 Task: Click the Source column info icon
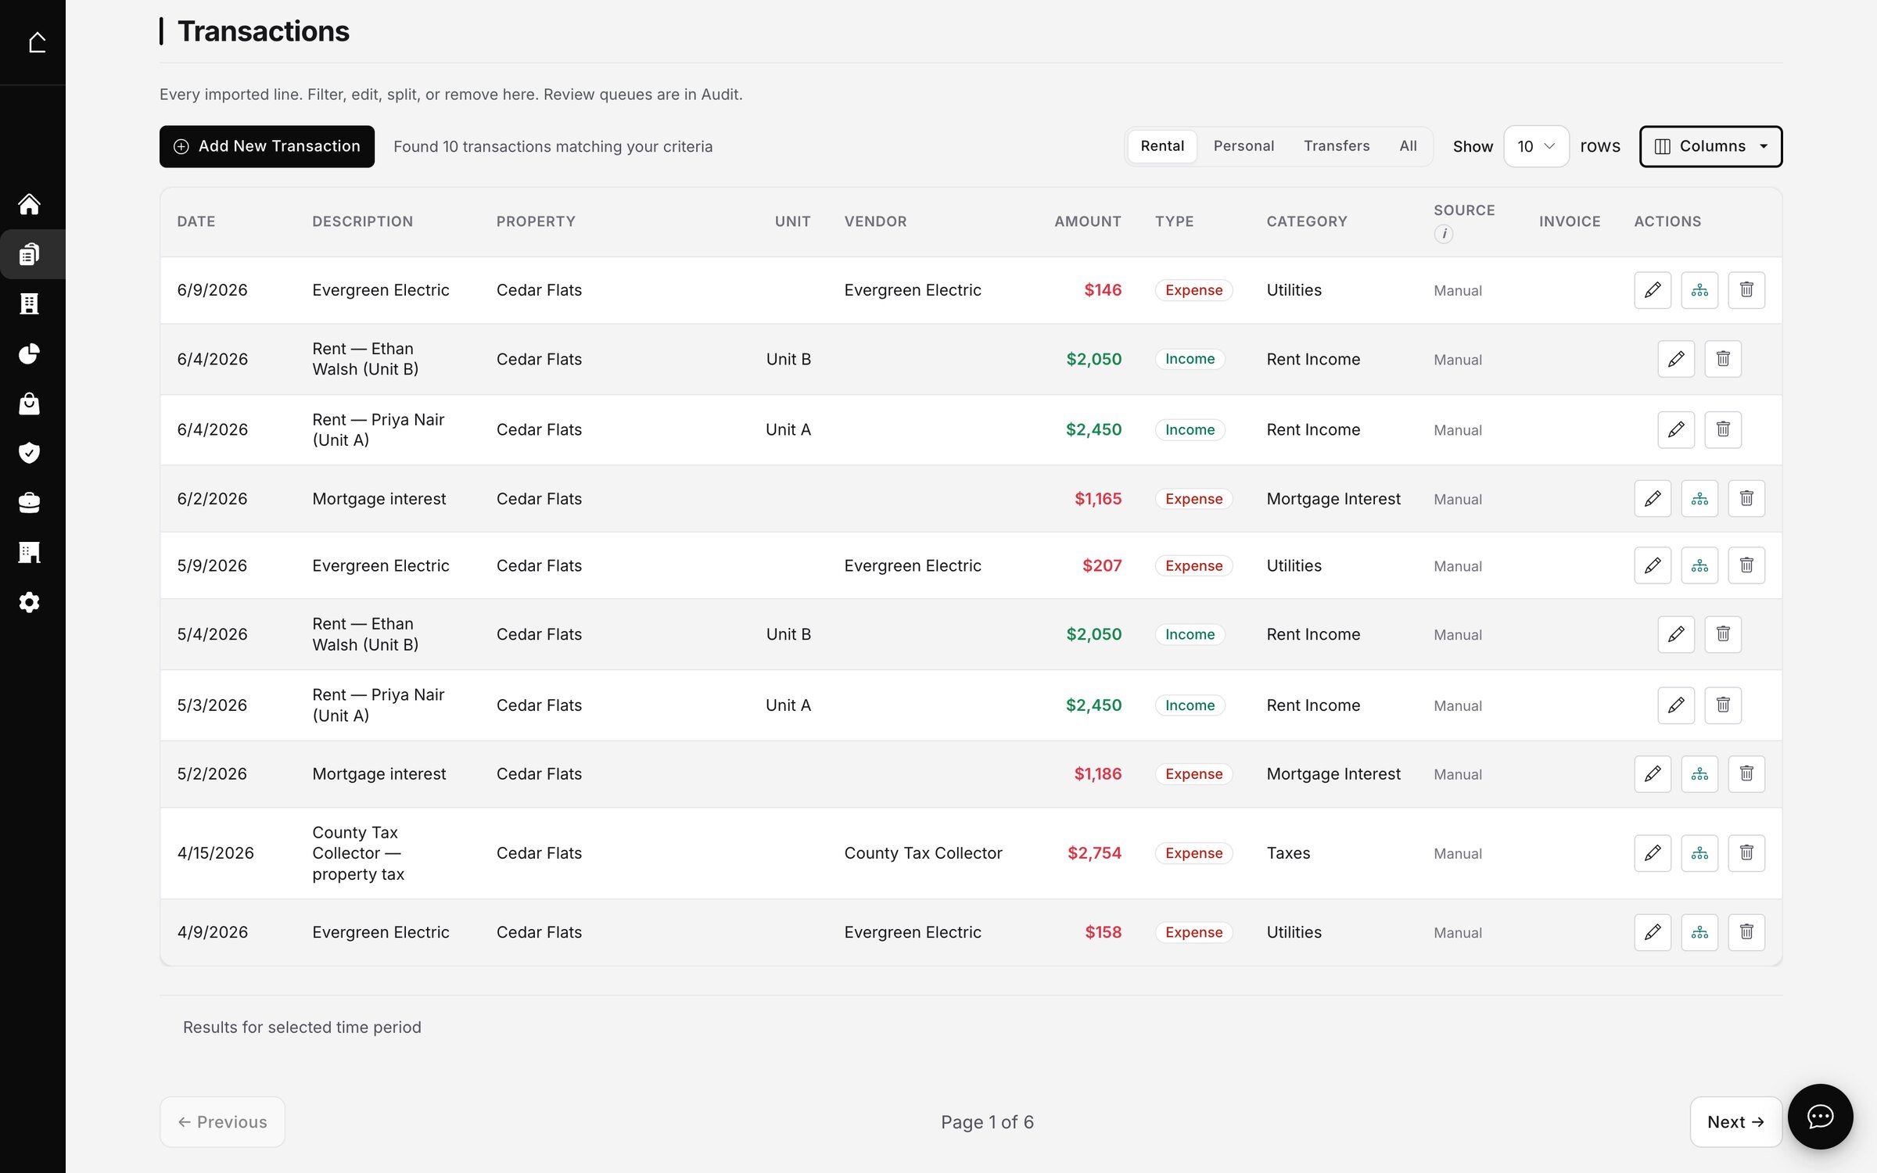[x=1444, y=234]
